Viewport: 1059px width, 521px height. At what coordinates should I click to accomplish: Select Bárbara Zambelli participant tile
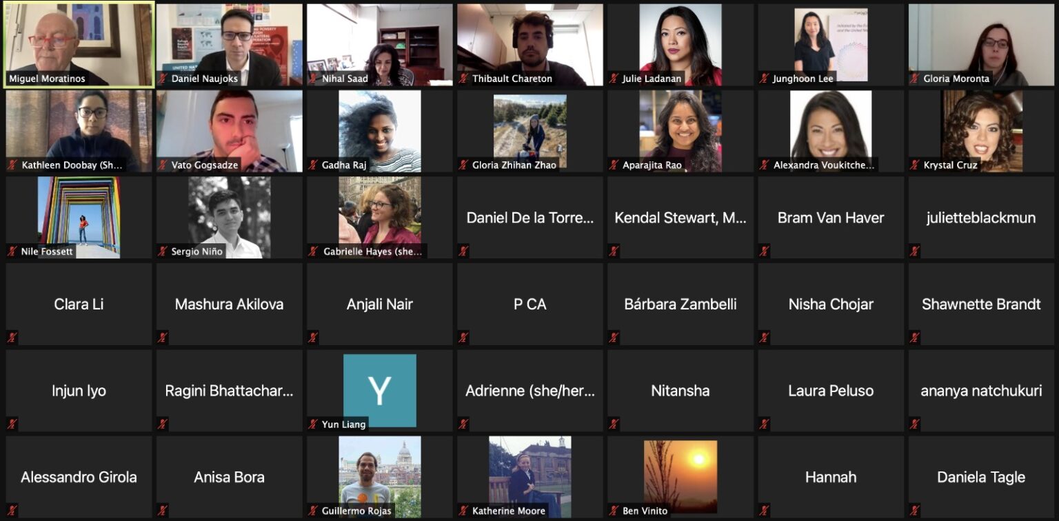tap(680, 304)
